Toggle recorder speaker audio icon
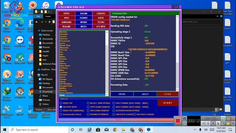Screen dimensions: 236x133 click(x=203, y=123)
